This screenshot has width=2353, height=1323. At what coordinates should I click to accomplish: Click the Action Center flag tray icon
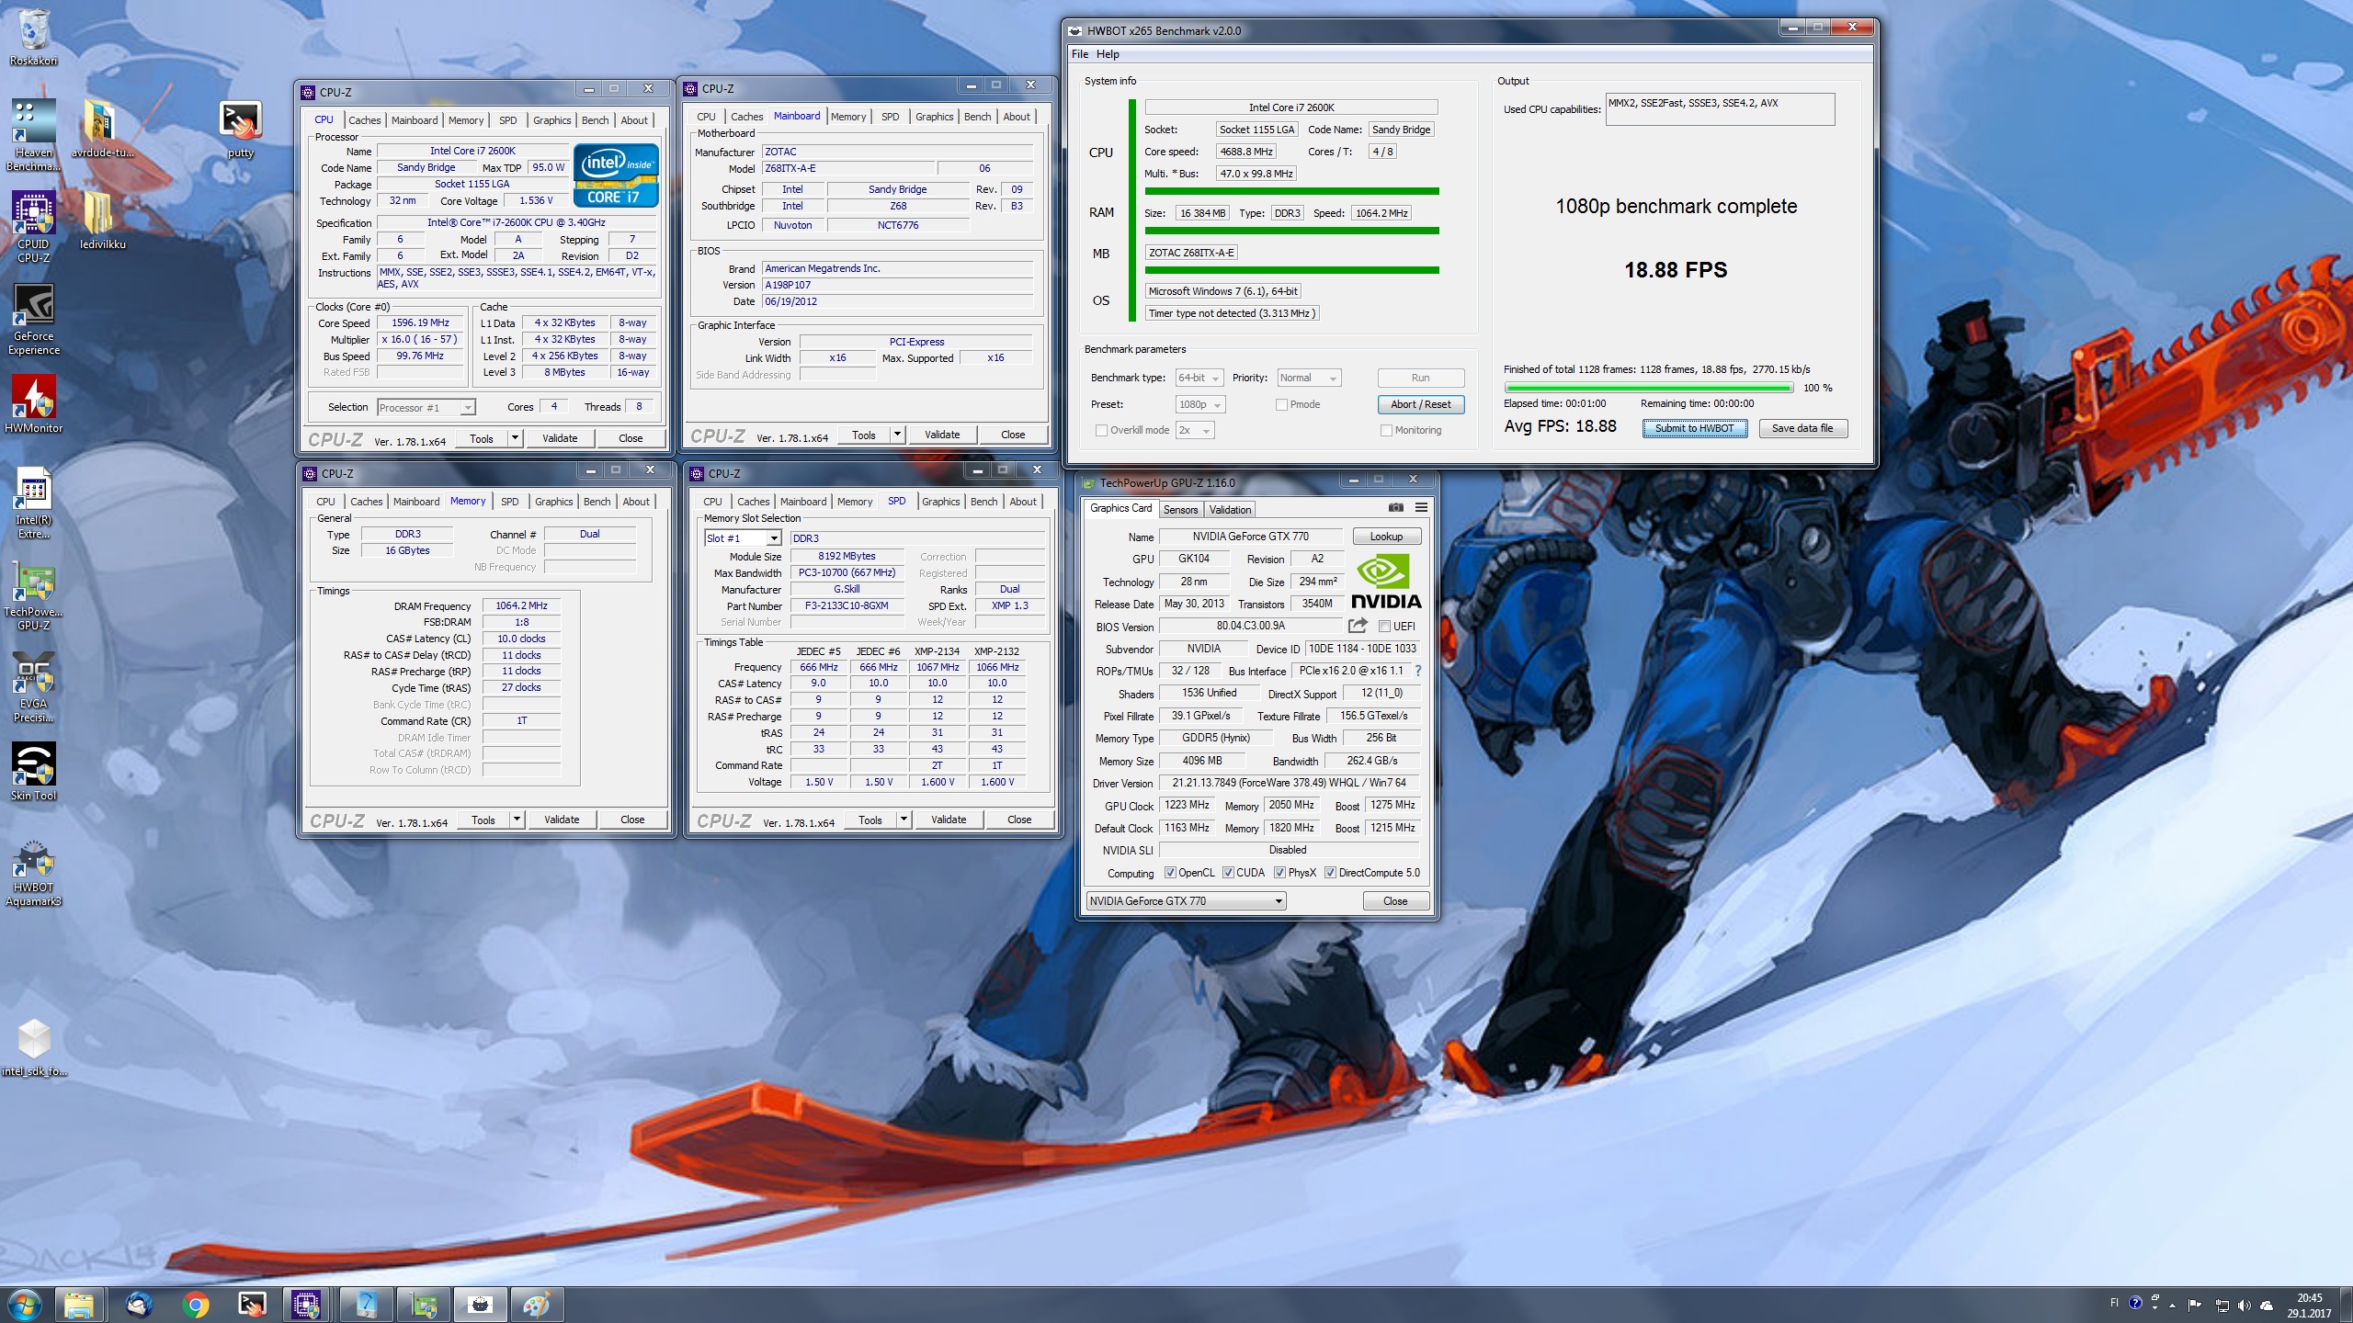2195,1306
